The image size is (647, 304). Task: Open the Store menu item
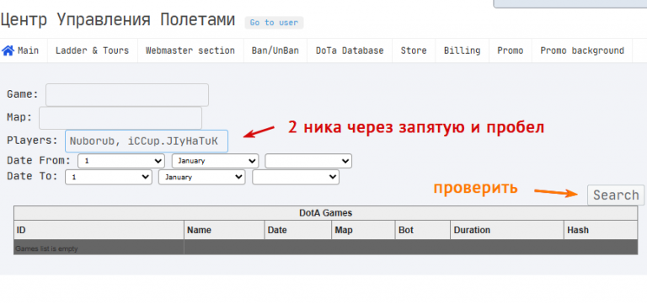click(414, 51)
